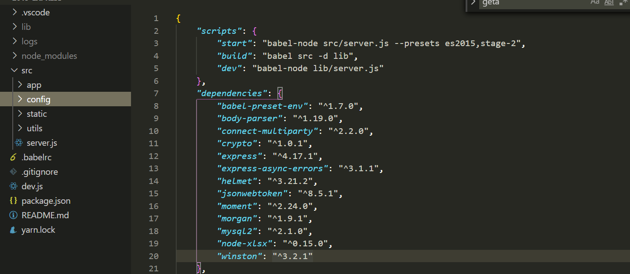Open README.md file

tap(45, 215)
